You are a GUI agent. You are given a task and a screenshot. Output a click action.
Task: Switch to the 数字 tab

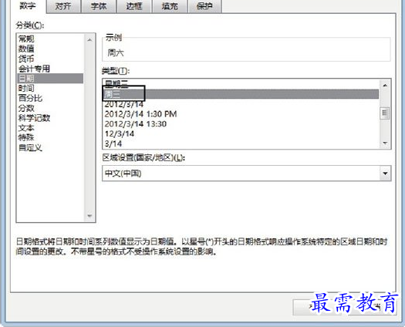tap(27, 6)
